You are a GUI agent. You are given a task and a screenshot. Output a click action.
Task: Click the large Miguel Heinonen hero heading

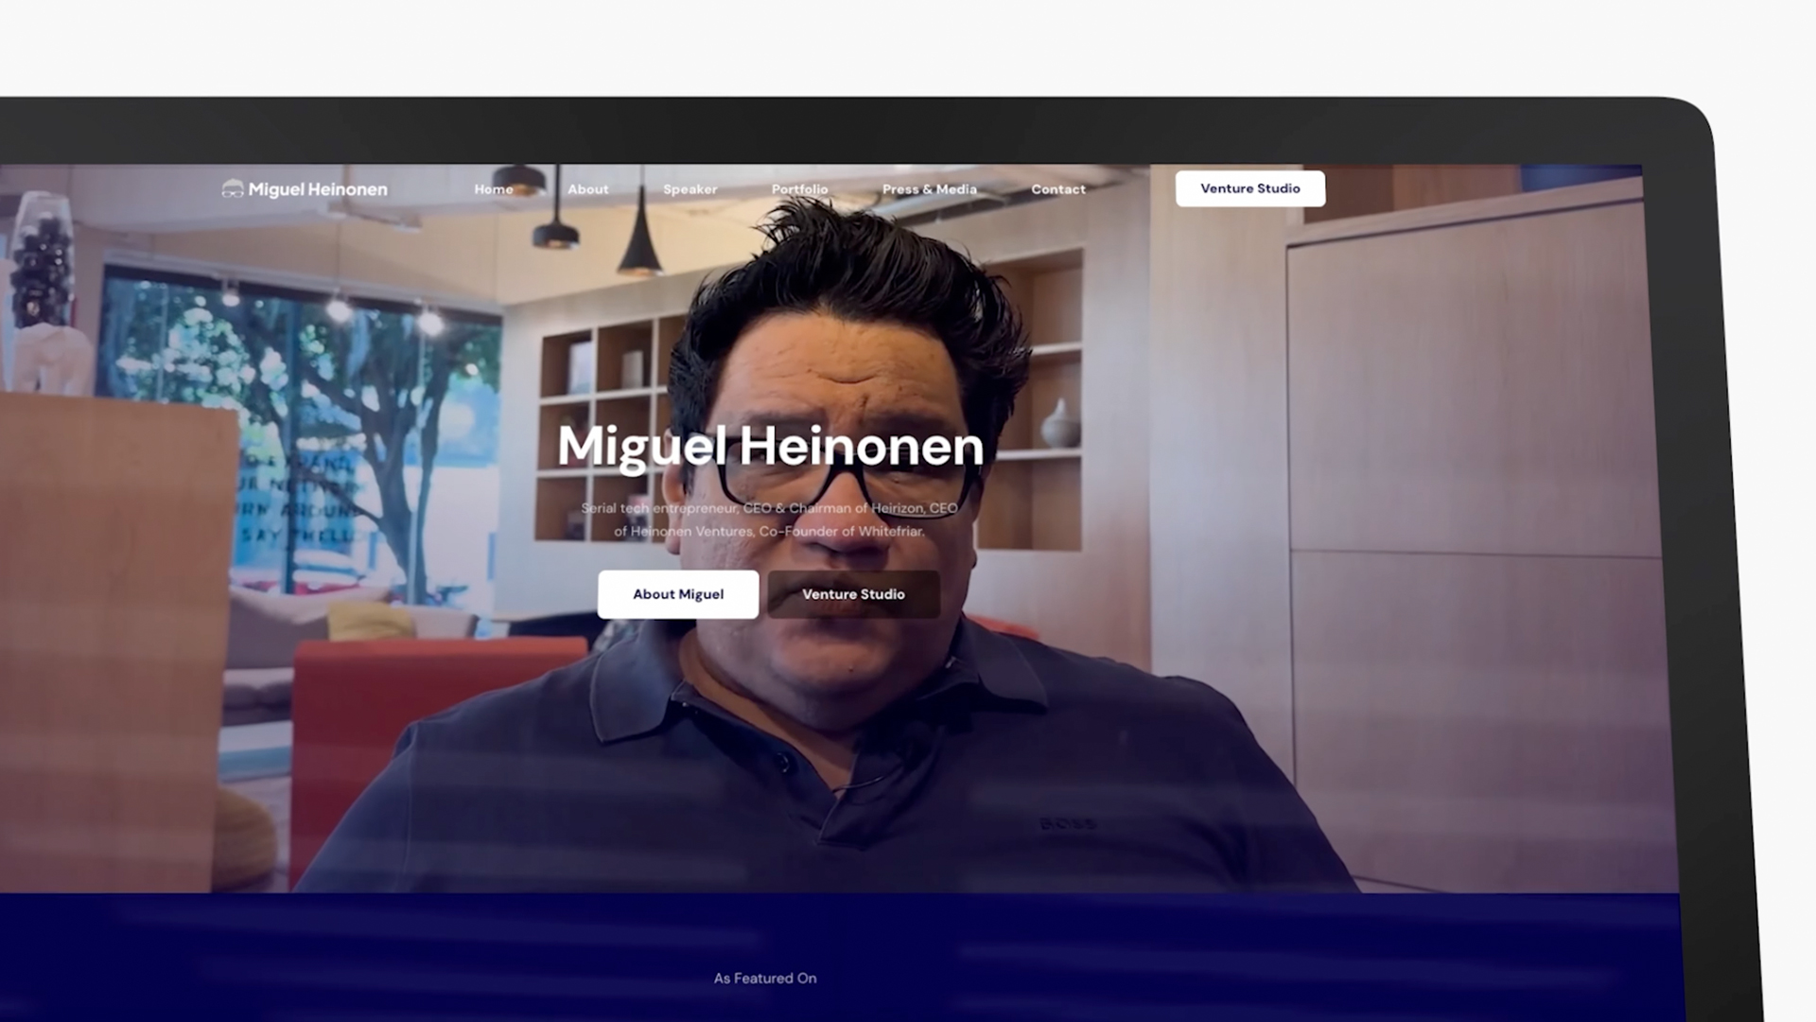[x=770, y=446]
